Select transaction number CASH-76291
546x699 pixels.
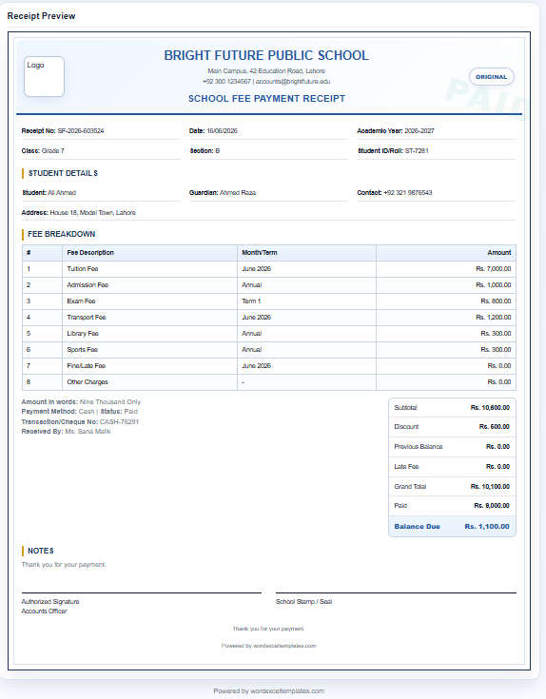[119, 421]
